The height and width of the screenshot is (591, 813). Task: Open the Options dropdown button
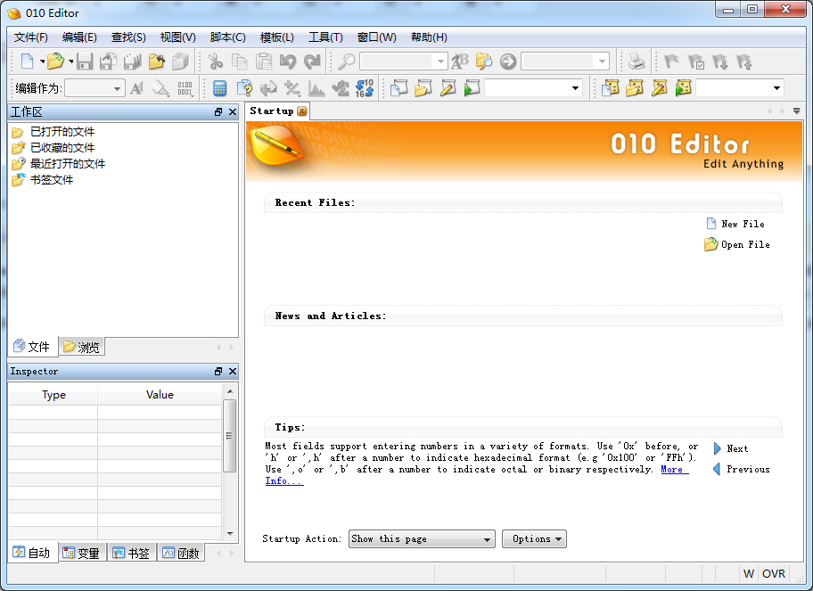(534, 539)
